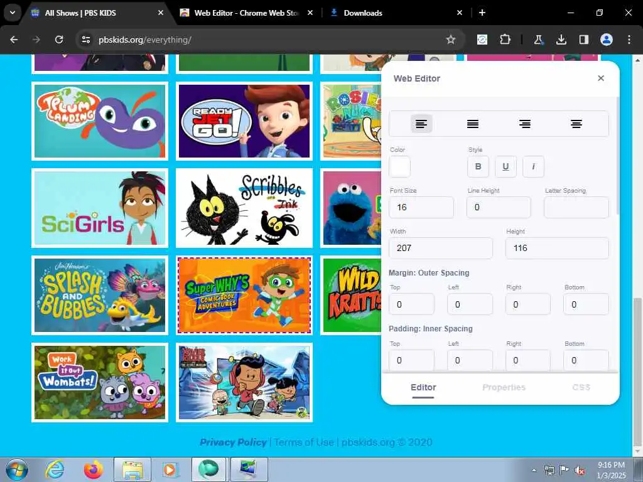The height and width of the screenshot is (482, 643).
Task: Open the Work It Out Wombats thumbnail
Action: point(100,382)
